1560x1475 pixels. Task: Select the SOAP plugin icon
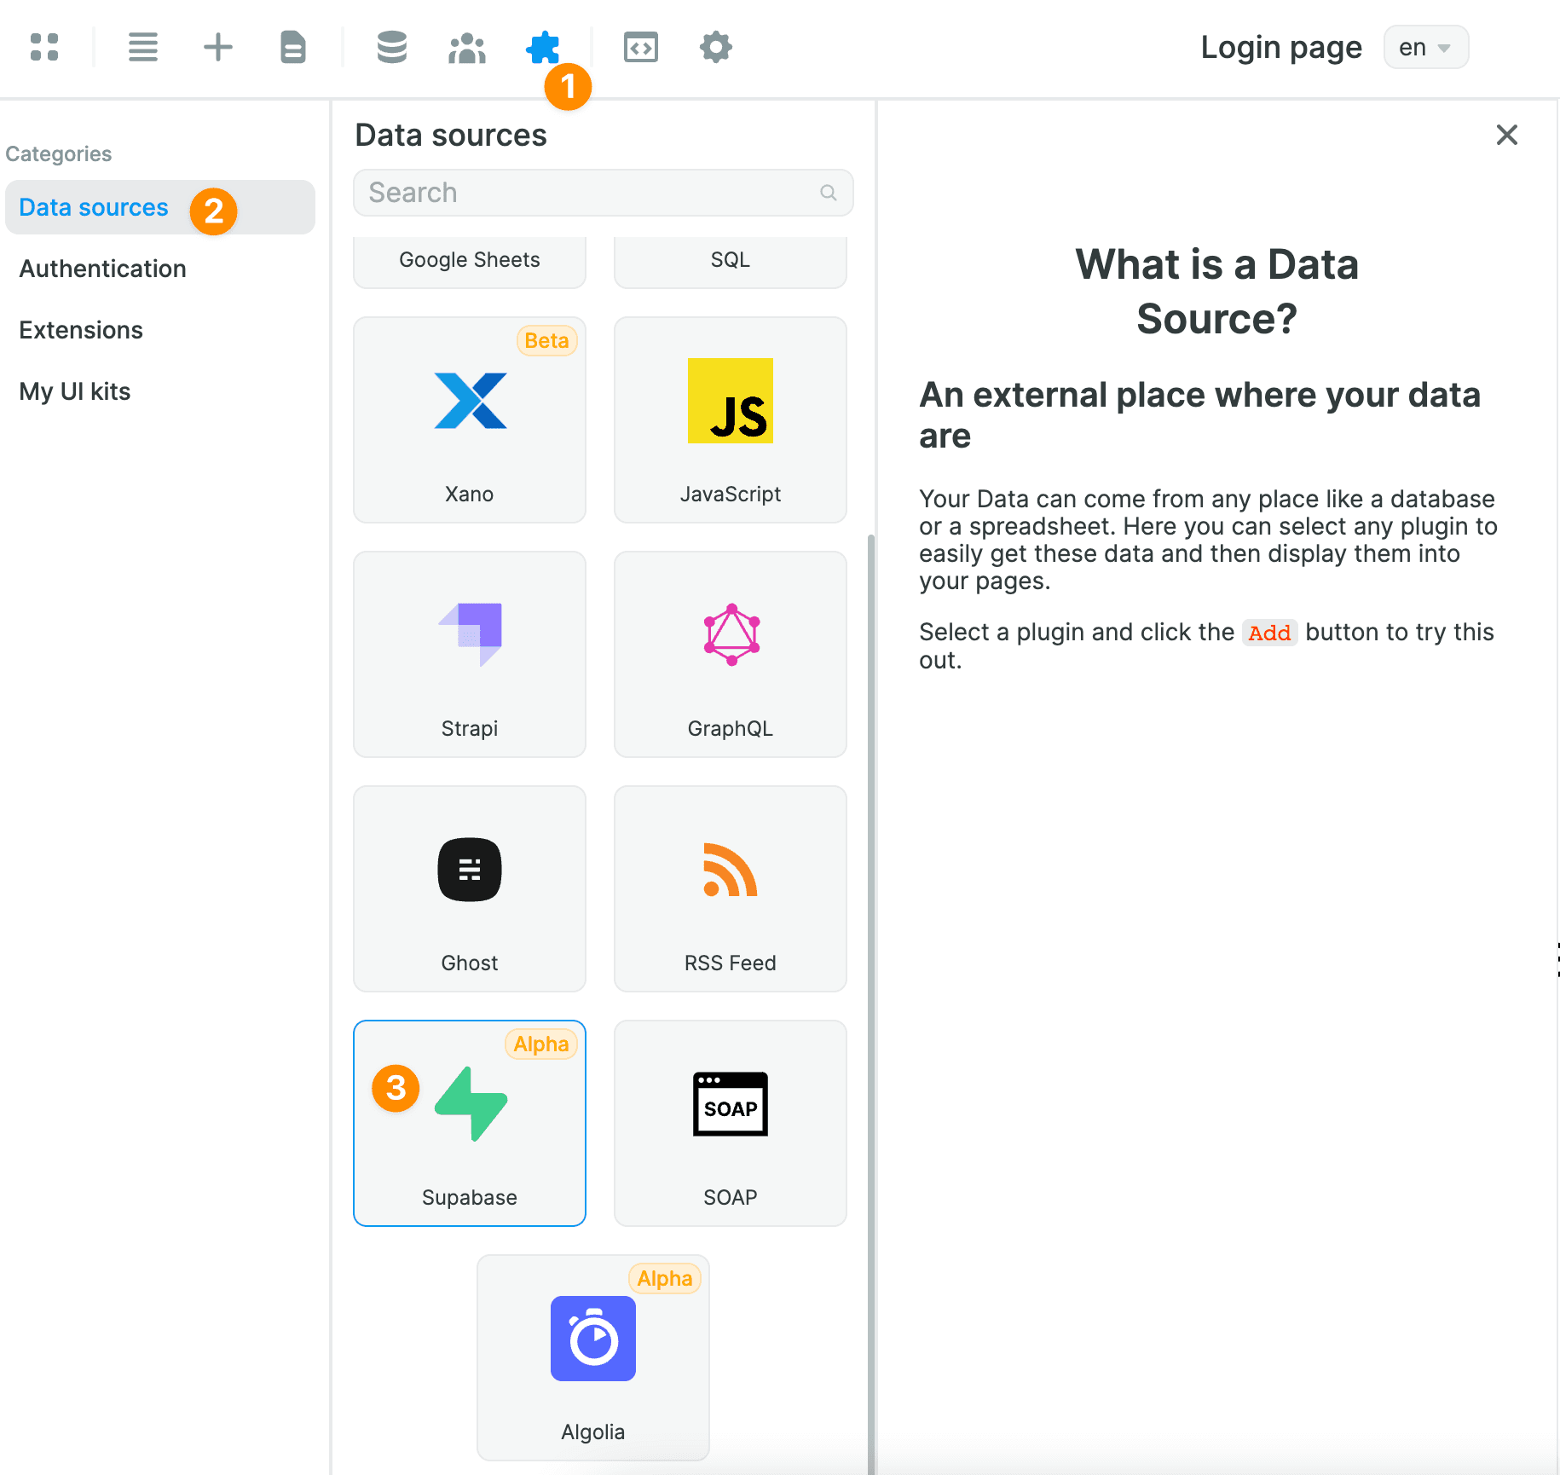coord(731,1104)
